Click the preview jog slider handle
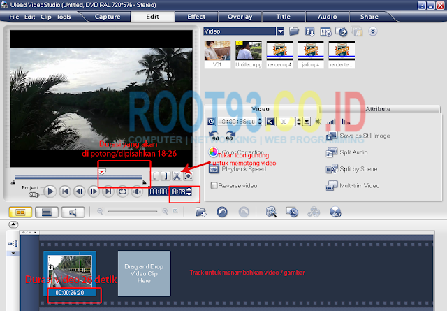Image resolution: width=447 pixels, height=311 pixels. point(102,171)
